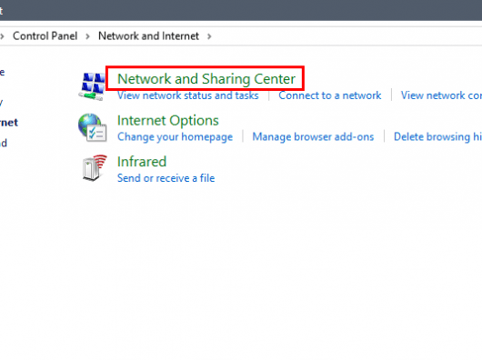Expand chevron after Control Panel breadcrumb
Screen dimensions: 482x360
pos(88,36)
